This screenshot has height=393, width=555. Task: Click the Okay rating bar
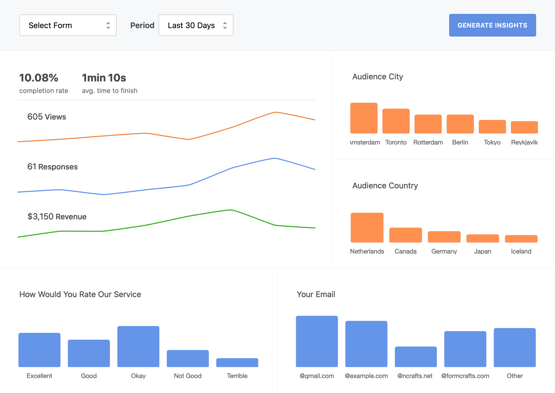pyautogui.click(x=138, y=347)
